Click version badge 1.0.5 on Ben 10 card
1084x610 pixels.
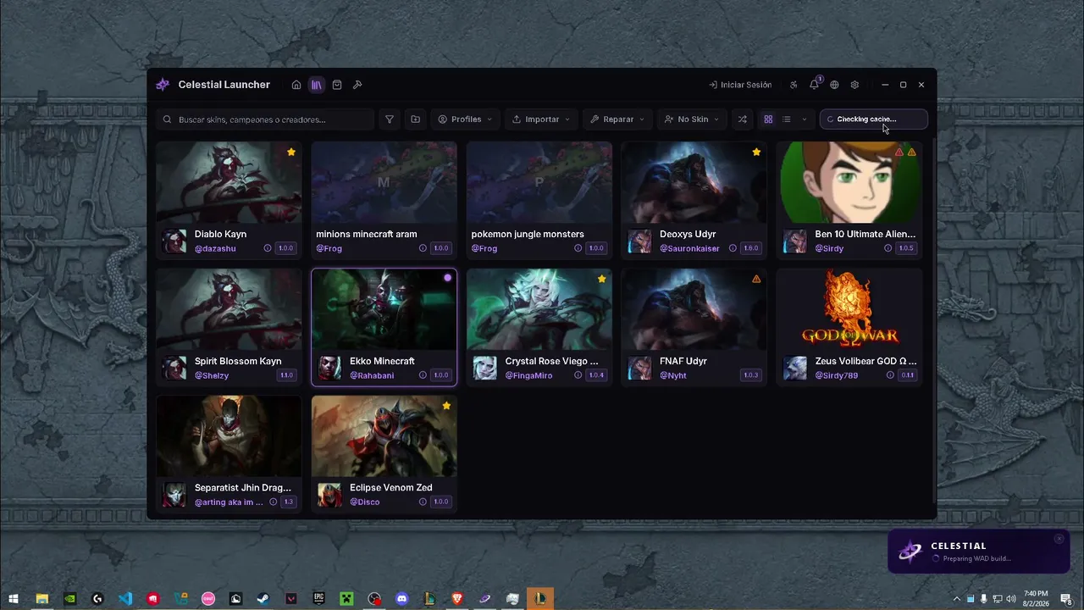906,248
